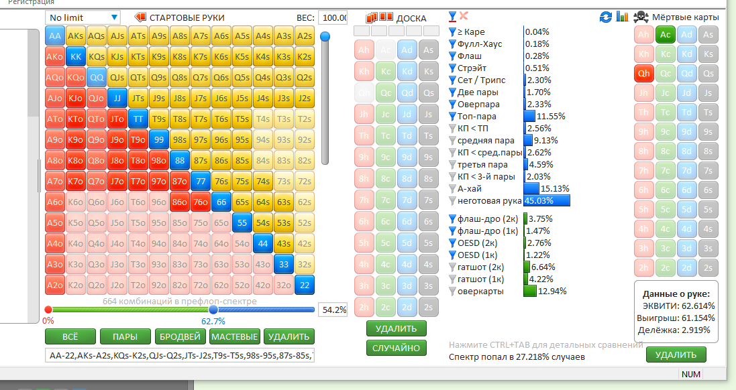Image resolution: width=736 pixels, height=390 pixels.
Task: Toggle filter funnel for OESD (2к)
Action: (452, 243)
